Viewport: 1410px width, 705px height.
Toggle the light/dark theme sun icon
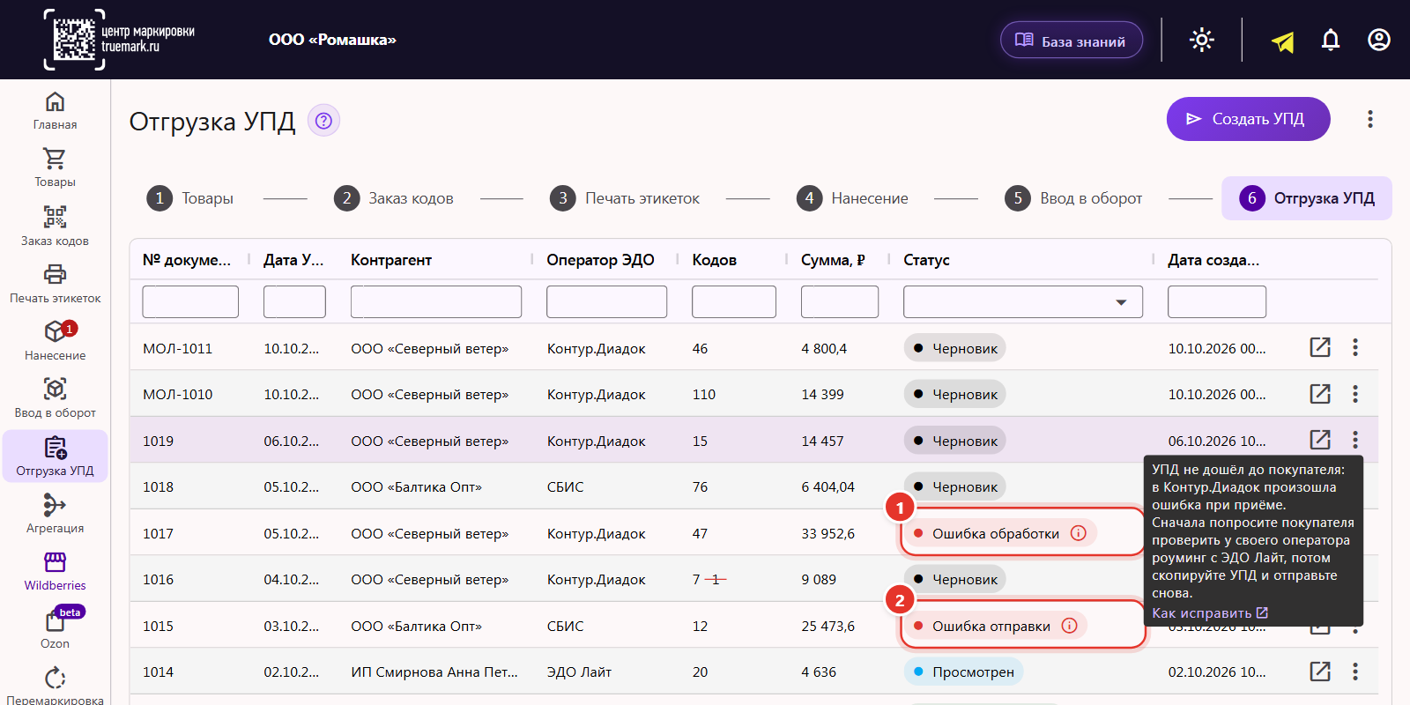click(1202, 40)
